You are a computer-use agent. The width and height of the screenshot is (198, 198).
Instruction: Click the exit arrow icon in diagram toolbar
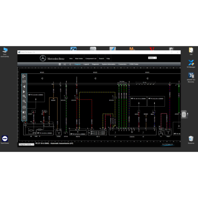click(24, 76)
